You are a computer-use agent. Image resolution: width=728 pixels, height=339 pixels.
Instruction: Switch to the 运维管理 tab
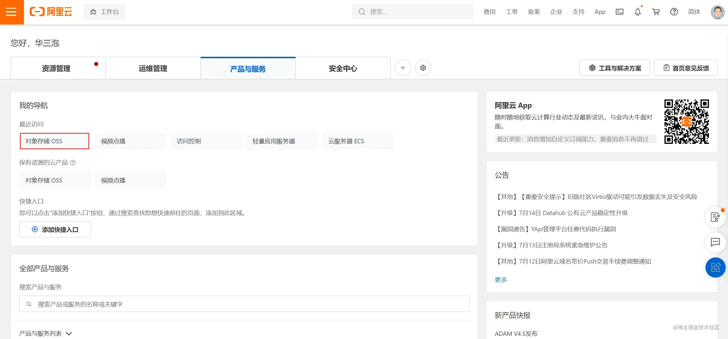[x=153, y=68]
